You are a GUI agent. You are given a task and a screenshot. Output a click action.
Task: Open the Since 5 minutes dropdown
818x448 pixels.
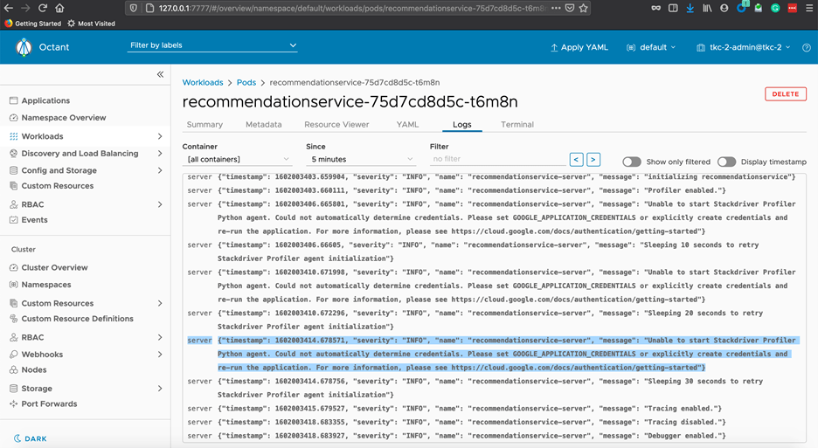tap(361, 160)
